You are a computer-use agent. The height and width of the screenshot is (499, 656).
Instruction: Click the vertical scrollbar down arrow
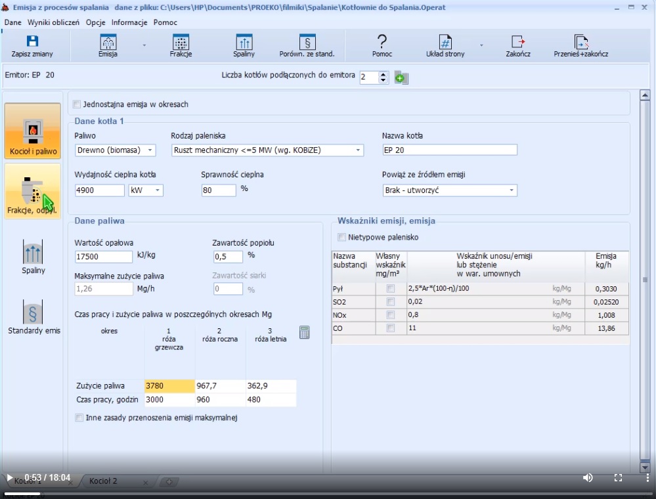(645, 467)
